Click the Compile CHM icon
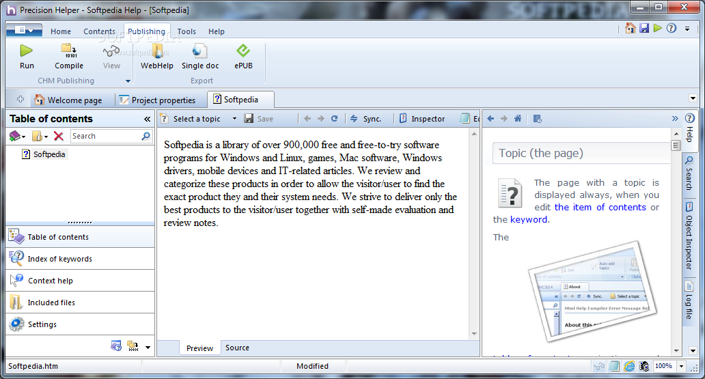The width and height of the screenshot is (705, 379). [69, 51]
